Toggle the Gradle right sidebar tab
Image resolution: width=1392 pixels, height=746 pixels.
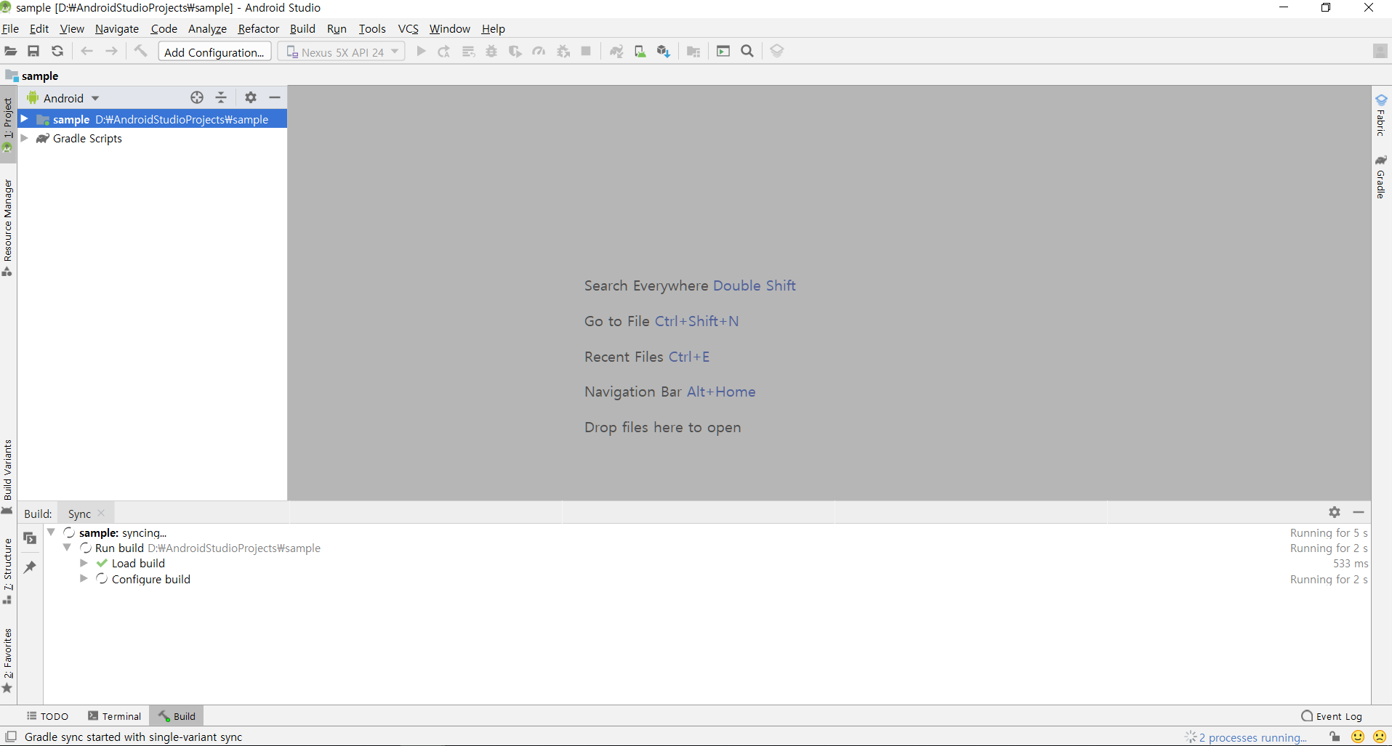point(1381,176)
